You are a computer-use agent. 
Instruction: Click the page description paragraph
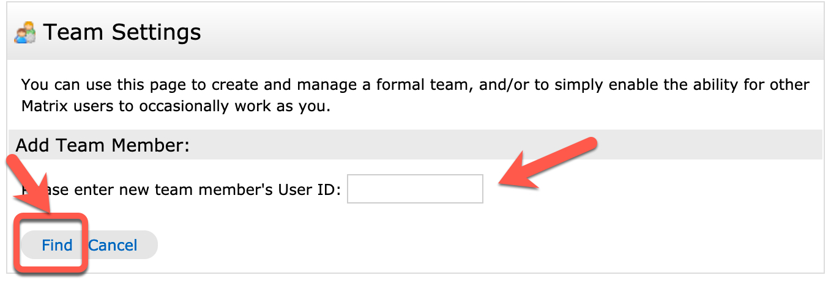415,95
